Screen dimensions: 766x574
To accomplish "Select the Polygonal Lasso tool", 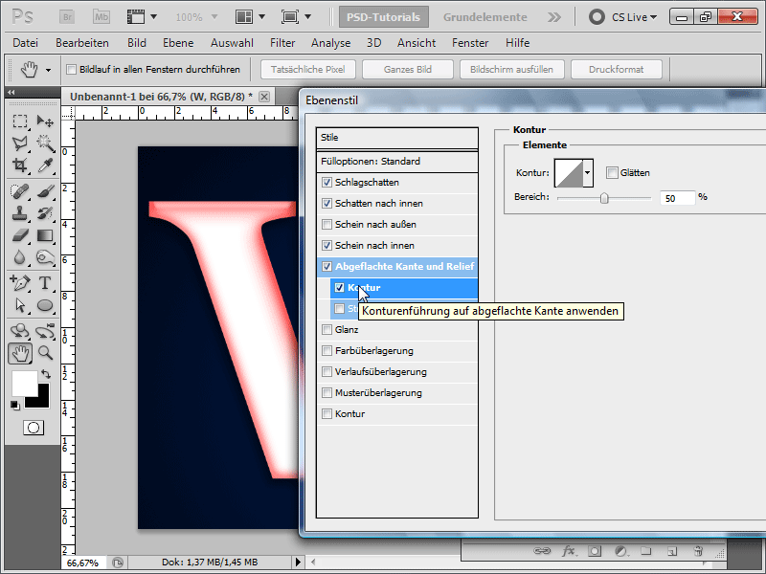I will click(x=20, y=143).
